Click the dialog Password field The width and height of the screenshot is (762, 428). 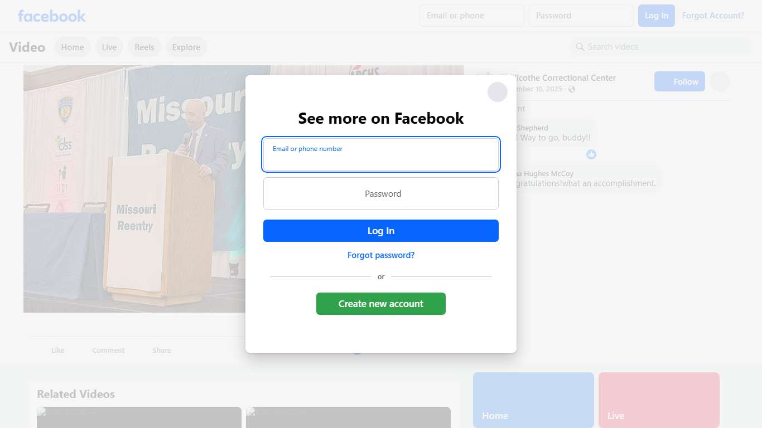pos(381,193)
